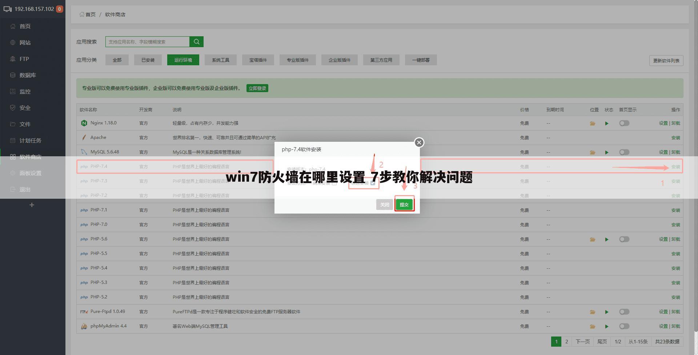
Task: Click 安装 for PHP-7.1
Action: pyautogui.click(x=676, y=210)
